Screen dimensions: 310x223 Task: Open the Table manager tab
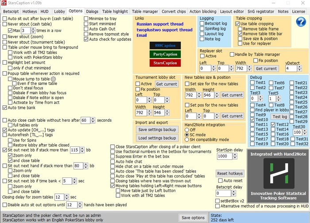click(145, 12)
